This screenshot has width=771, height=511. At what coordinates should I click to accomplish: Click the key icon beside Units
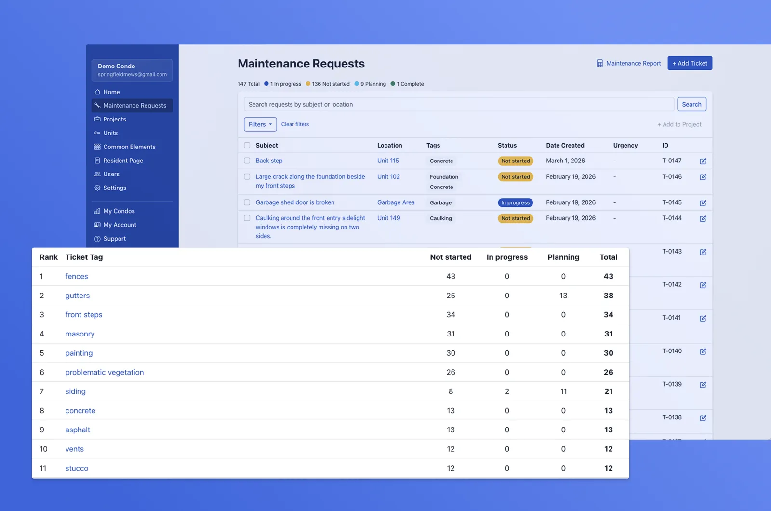(97, 133)
